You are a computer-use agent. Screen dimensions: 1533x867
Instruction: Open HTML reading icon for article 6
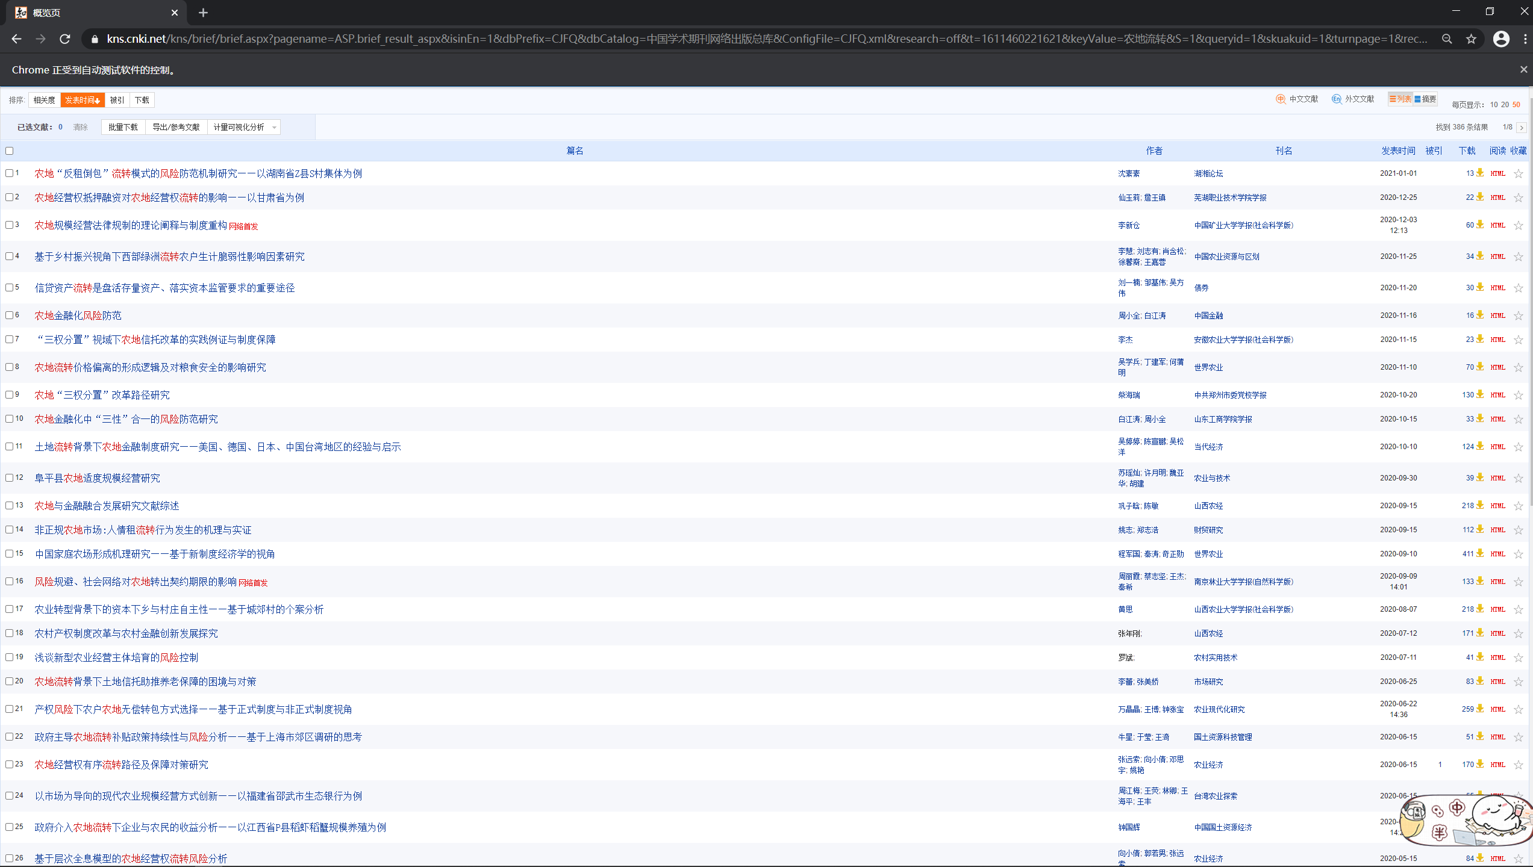pyautogui.click(x=1497, y=315)
